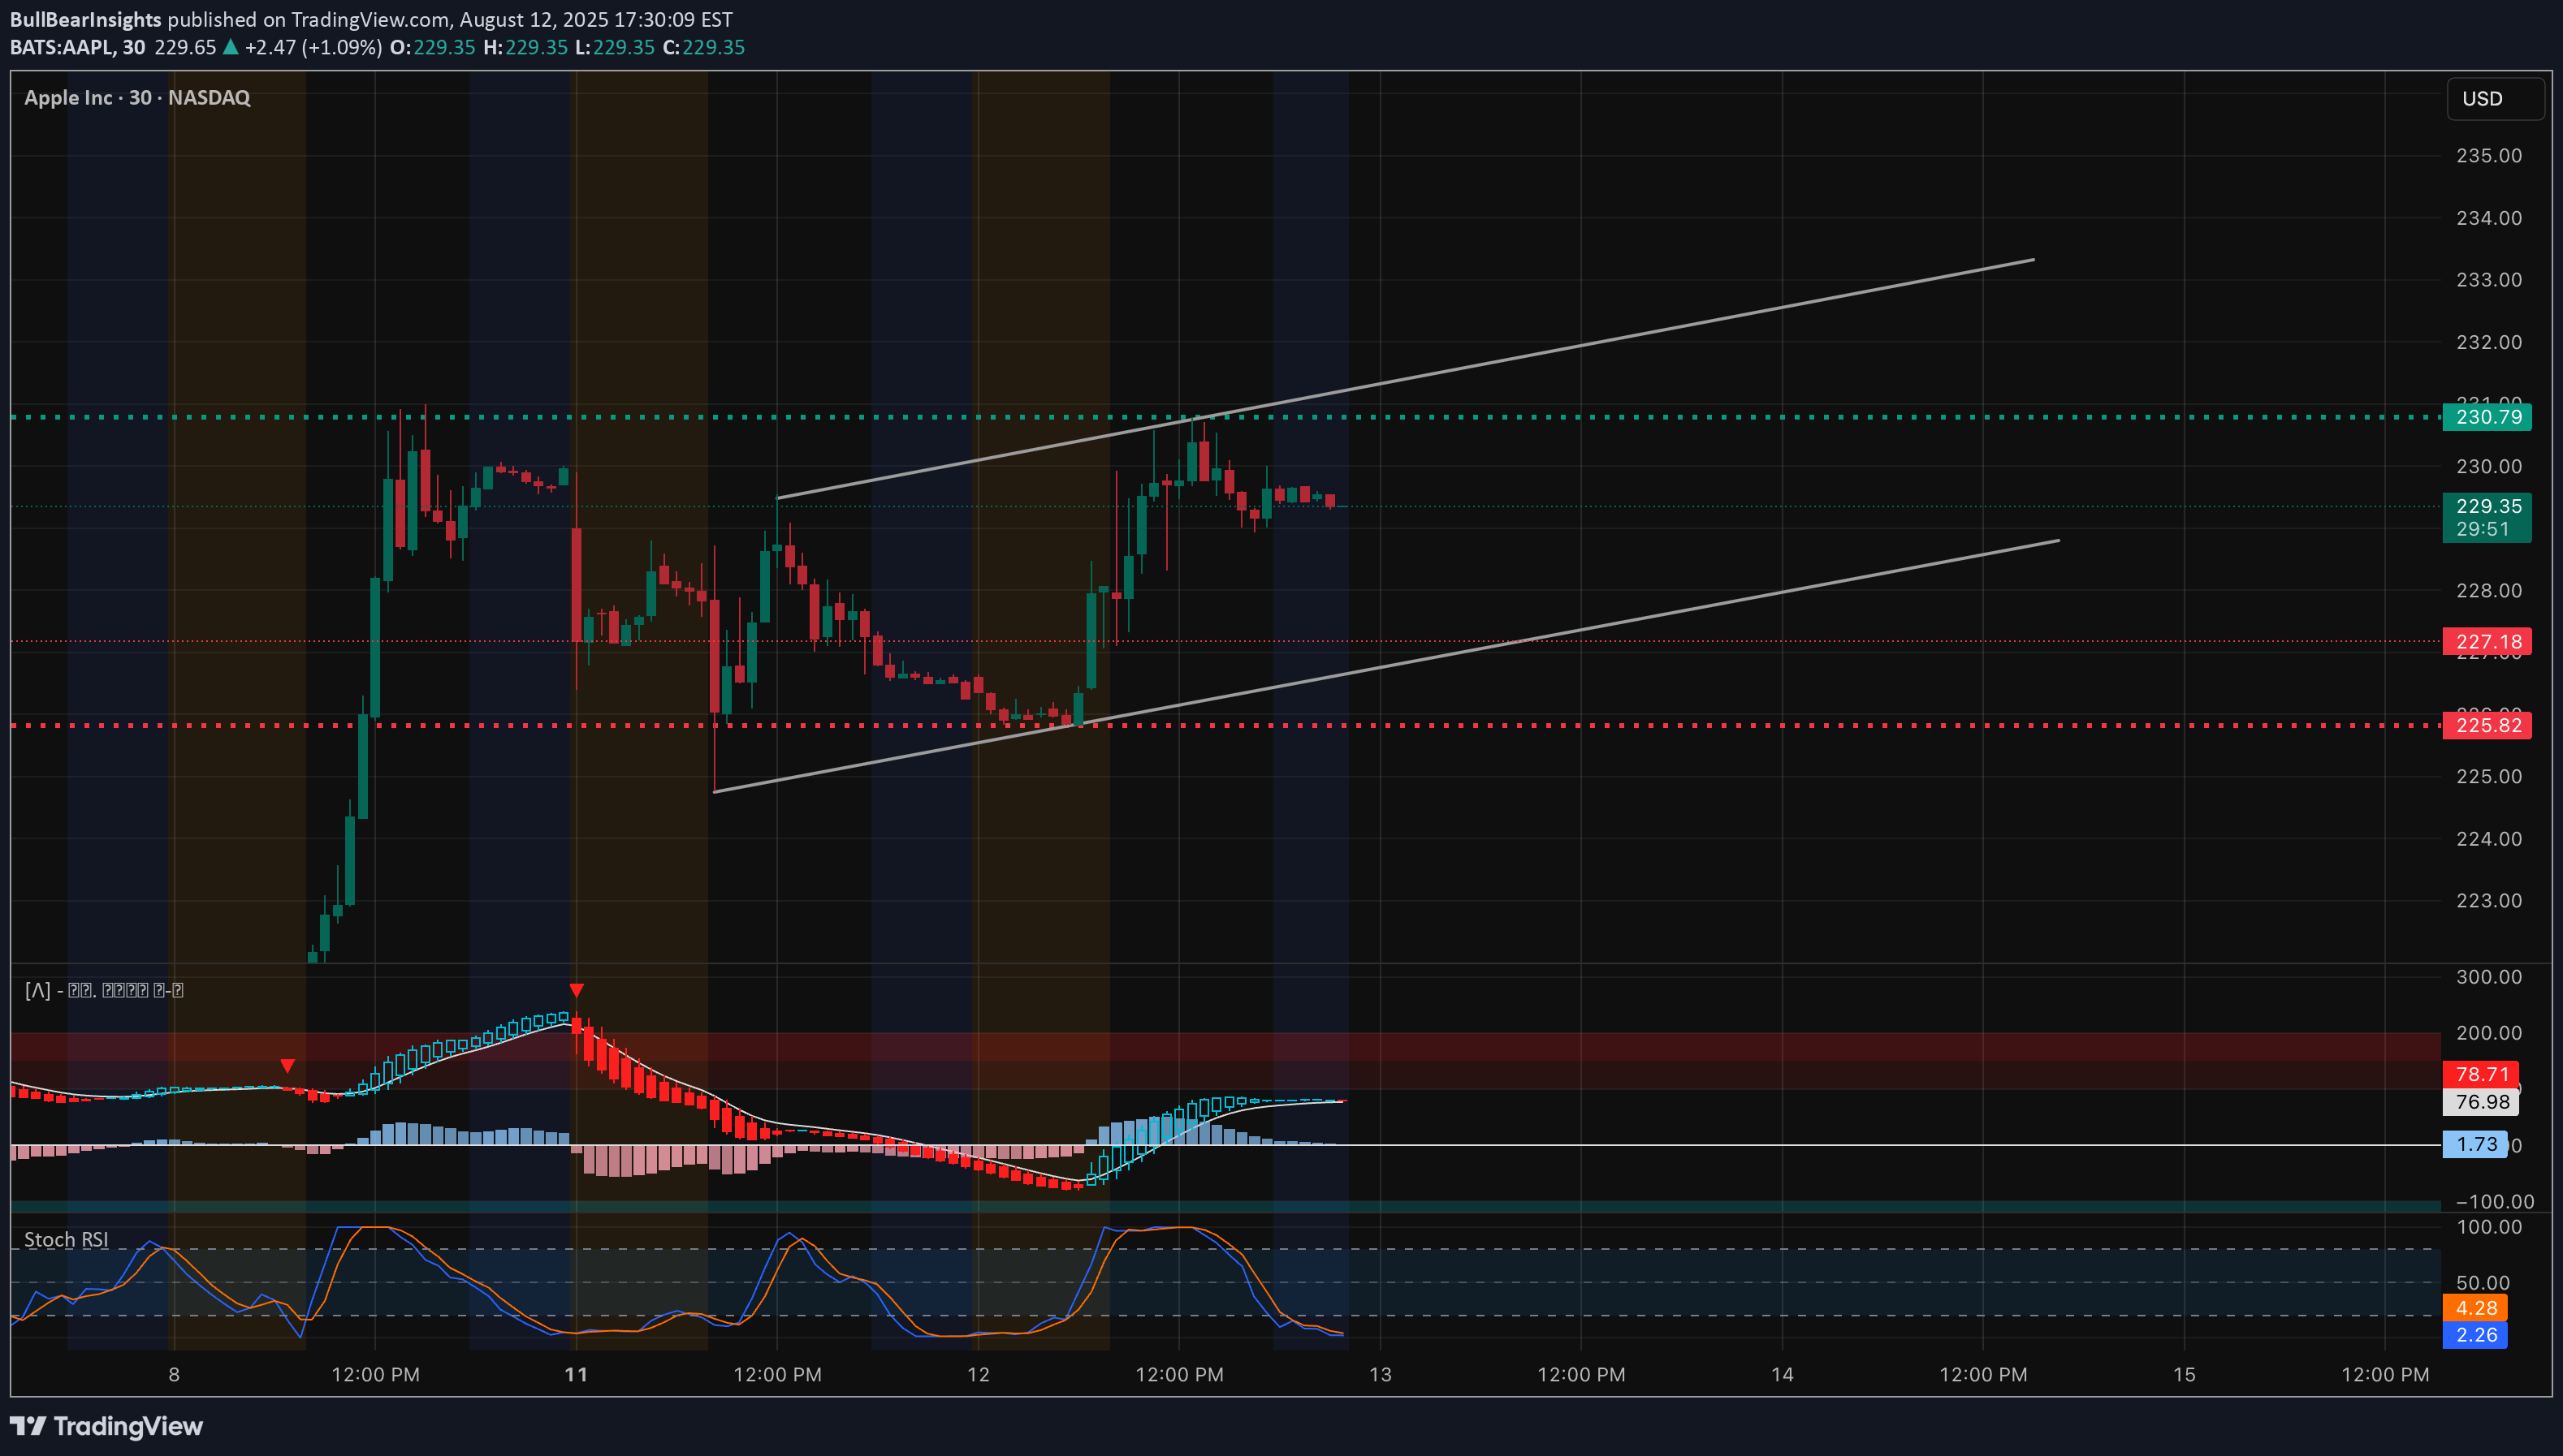Click the TradingView logo
2563x1456 pixels.
(x=106, y=1426)
